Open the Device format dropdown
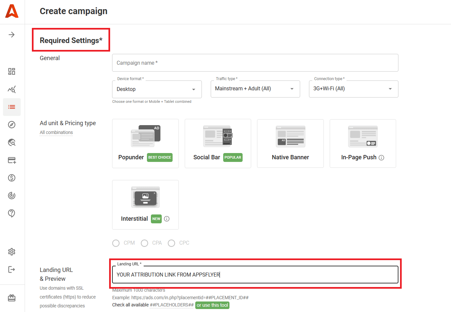The width and height of the screenshot is (451, 312). click(157, 89)
